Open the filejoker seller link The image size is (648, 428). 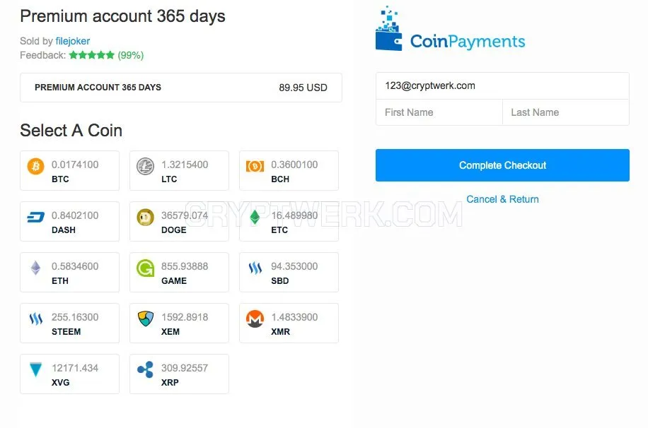point(73,41)
